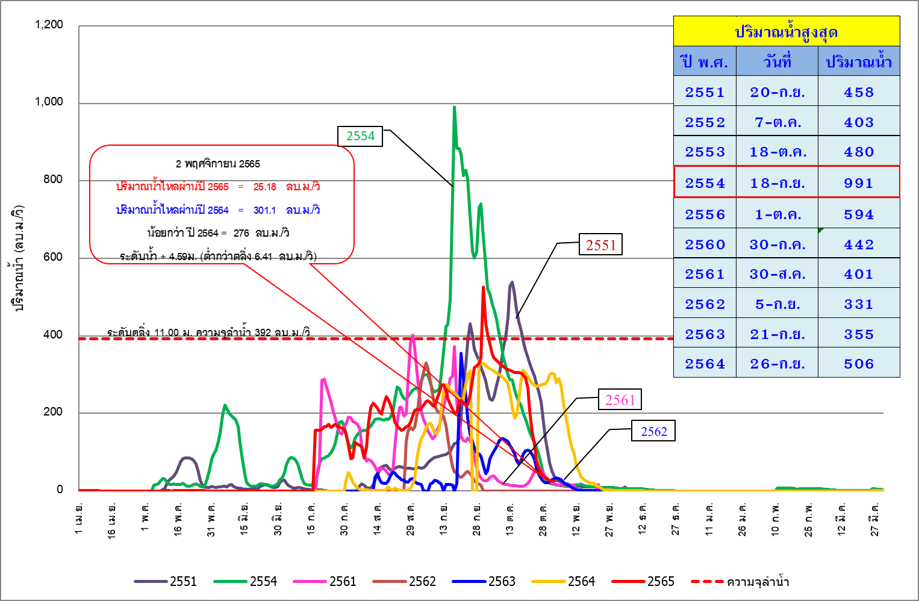Select the 991 peak value cell
Viewport: 919px width, 601px height.
point(859,182)
